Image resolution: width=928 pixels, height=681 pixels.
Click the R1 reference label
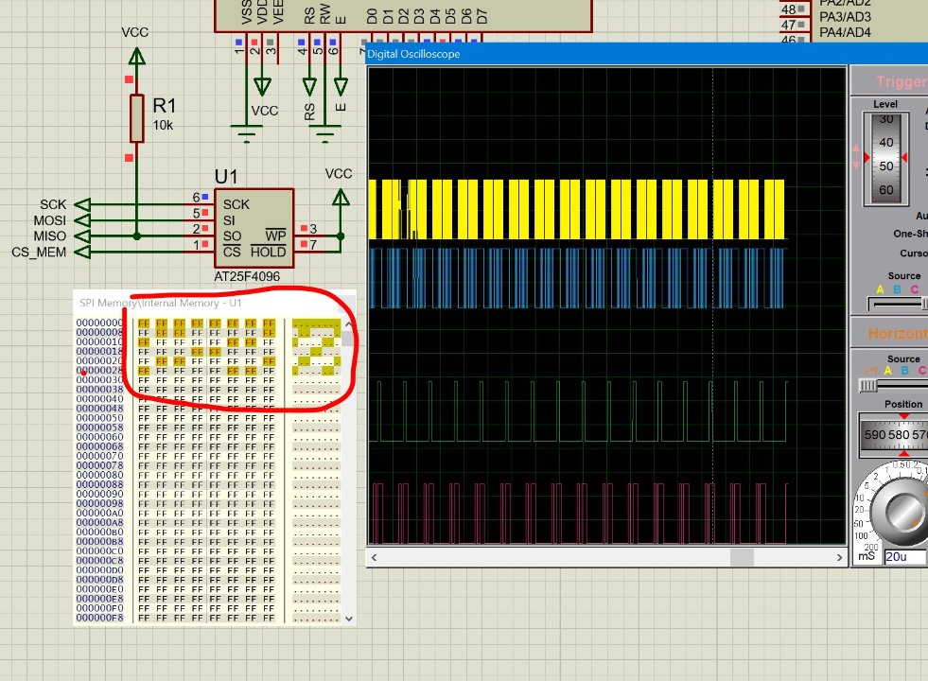pyautogui.click(x=165, y=106)
